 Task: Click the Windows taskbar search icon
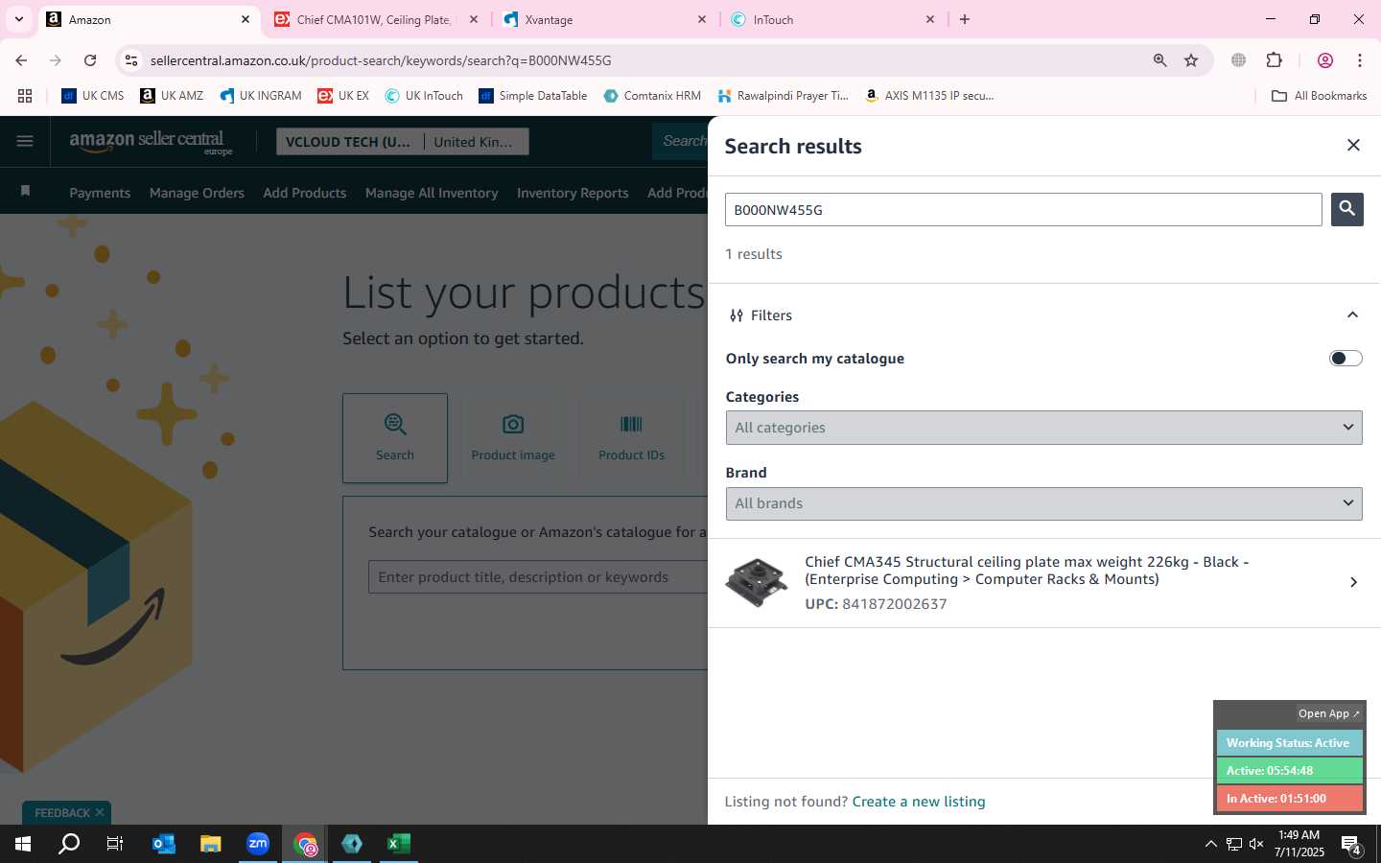click(69, 844)
